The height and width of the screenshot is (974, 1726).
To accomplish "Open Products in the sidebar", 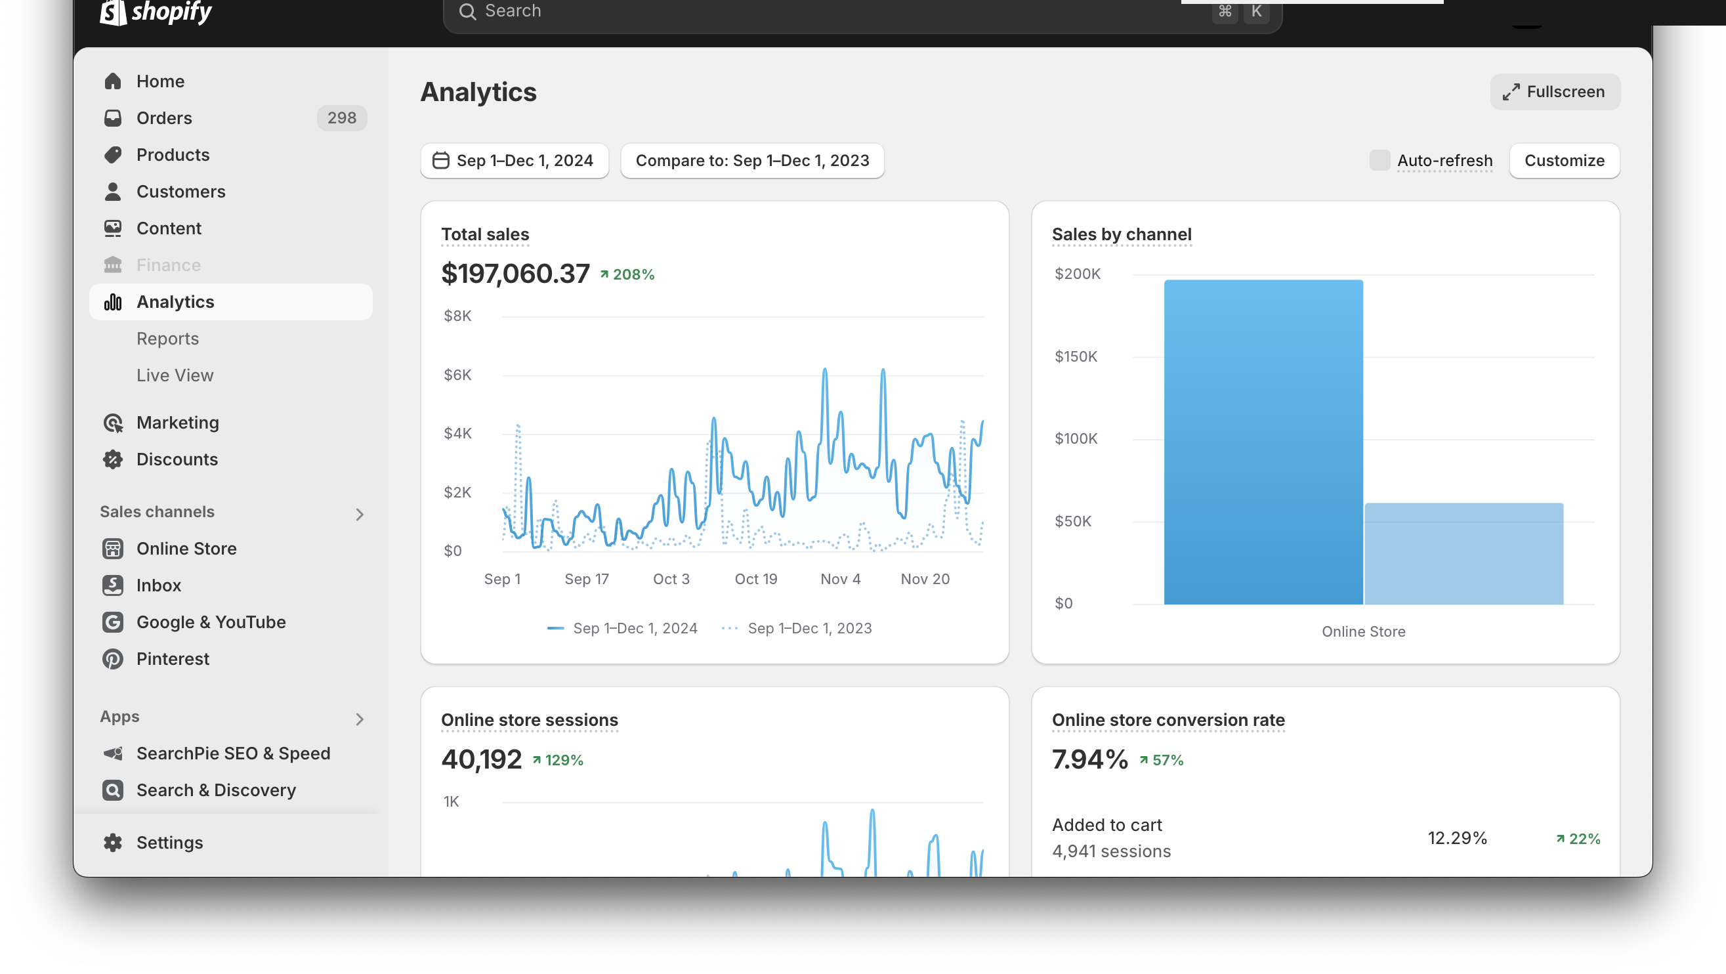I will [x=231, y=155].
